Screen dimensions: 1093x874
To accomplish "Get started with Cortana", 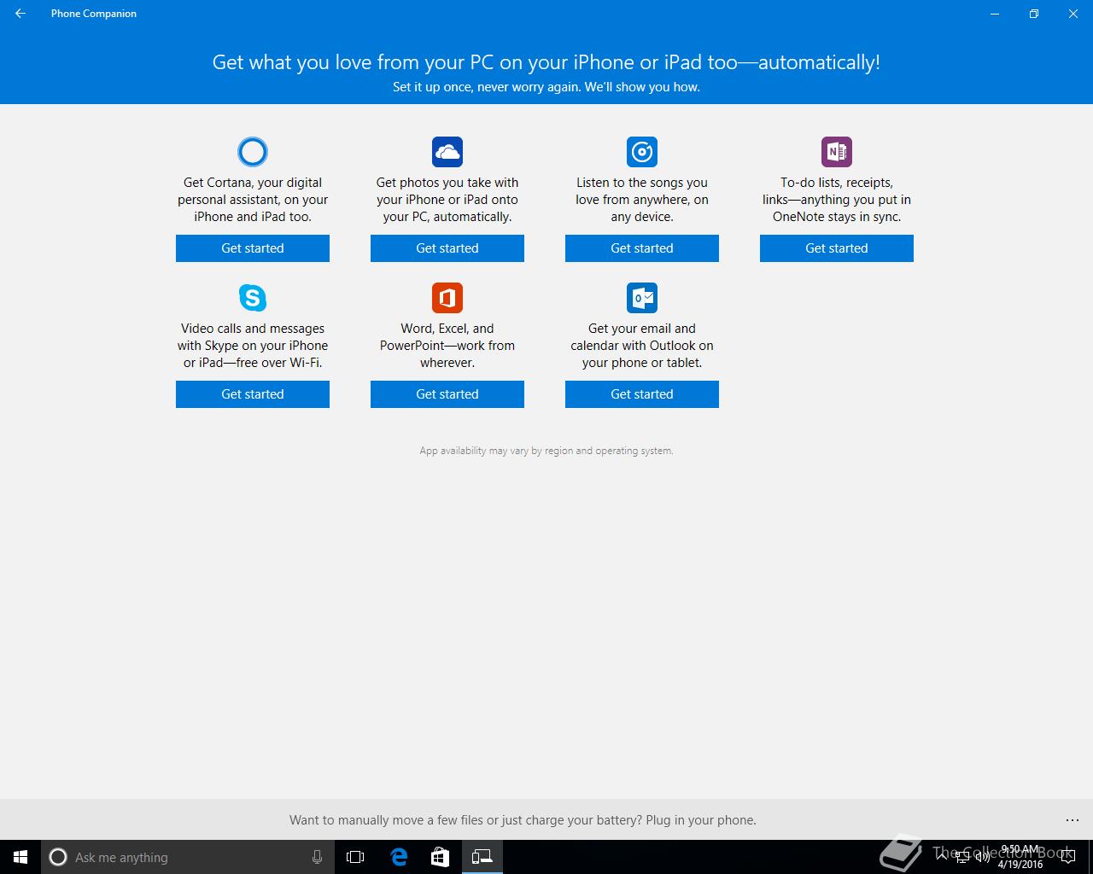I will tap(253, 248).
